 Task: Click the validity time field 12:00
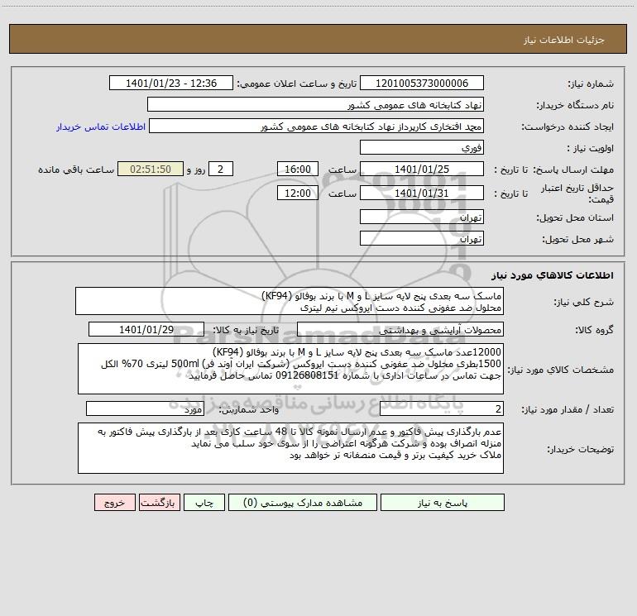tap(297, 193)
